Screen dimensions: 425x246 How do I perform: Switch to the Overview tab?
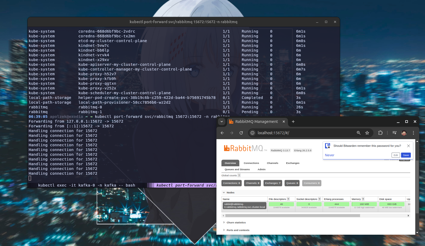click(x=230, y=163)
